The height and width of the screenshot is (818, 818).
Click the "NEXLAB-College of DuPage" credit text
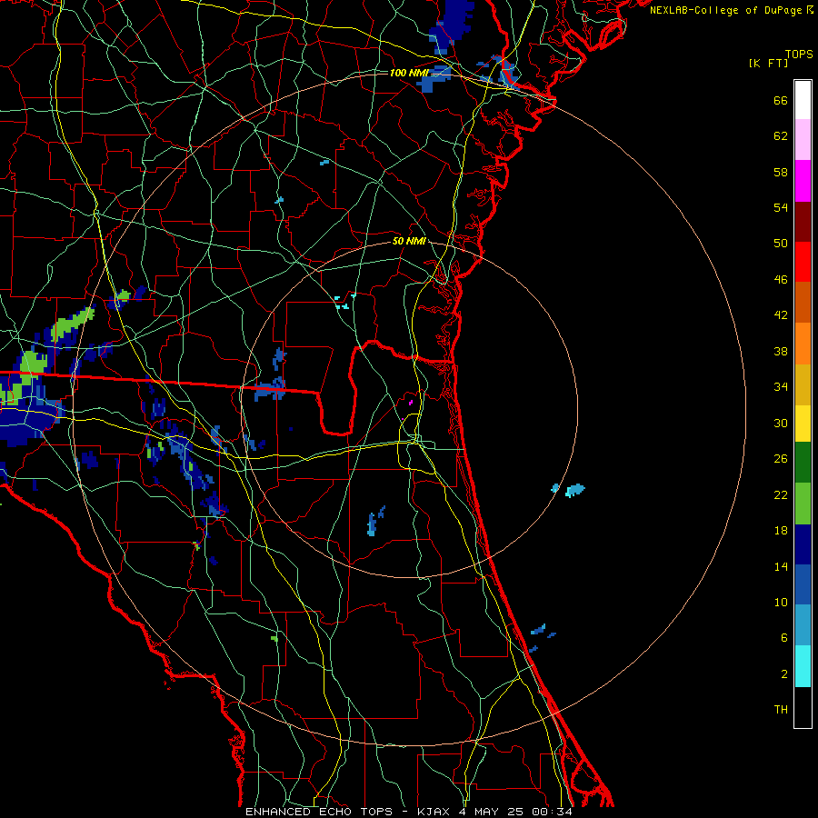click(725, 10)
